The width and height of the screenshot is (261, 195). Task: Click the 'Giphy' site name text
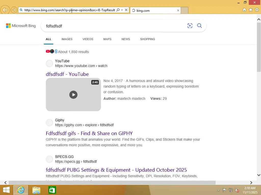click(60, 120)
